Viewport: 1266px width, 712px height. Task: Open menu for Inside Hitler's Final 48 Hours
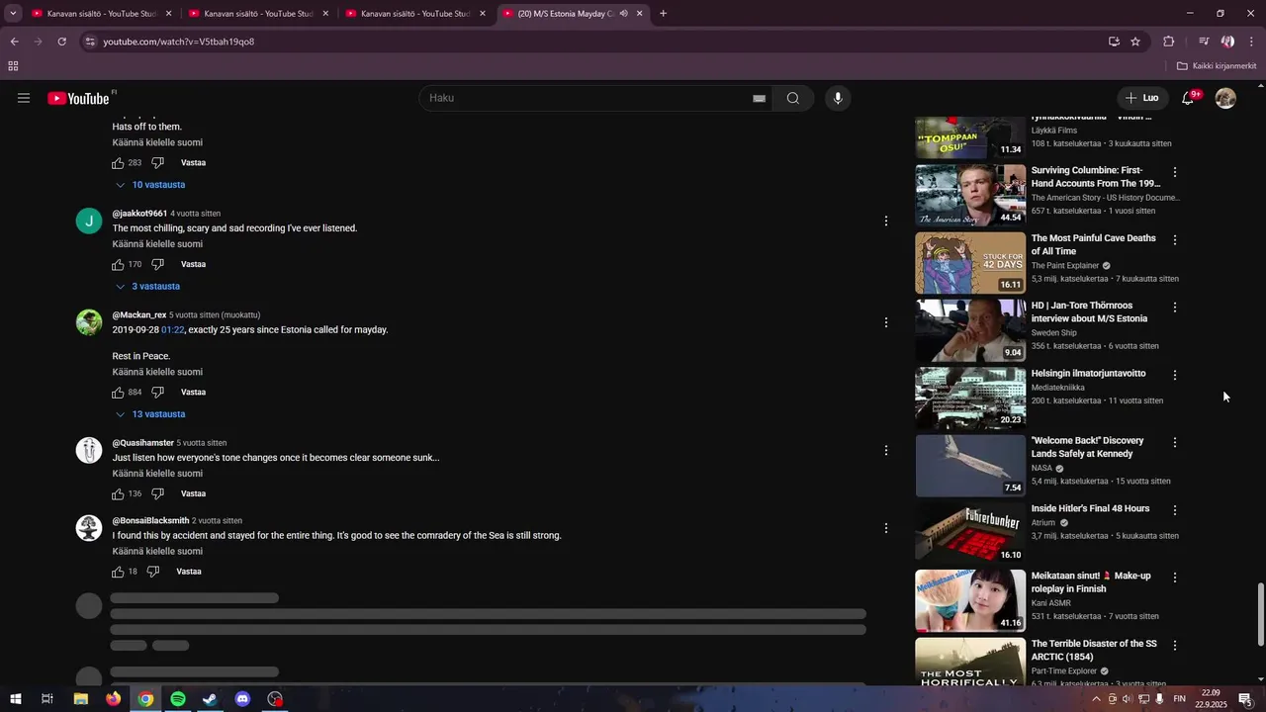[x=1175, y=510]
